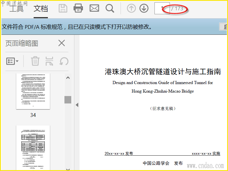
Task: Click the line Hong Kong-Zhuhai-Macao Bridge
Action: [x=163, y=91]
